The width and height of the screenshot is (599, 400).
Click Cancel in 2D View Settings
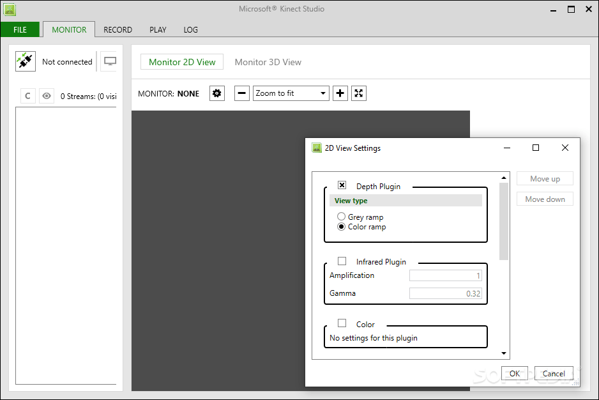pyautogui.click(x=554, y=373)
